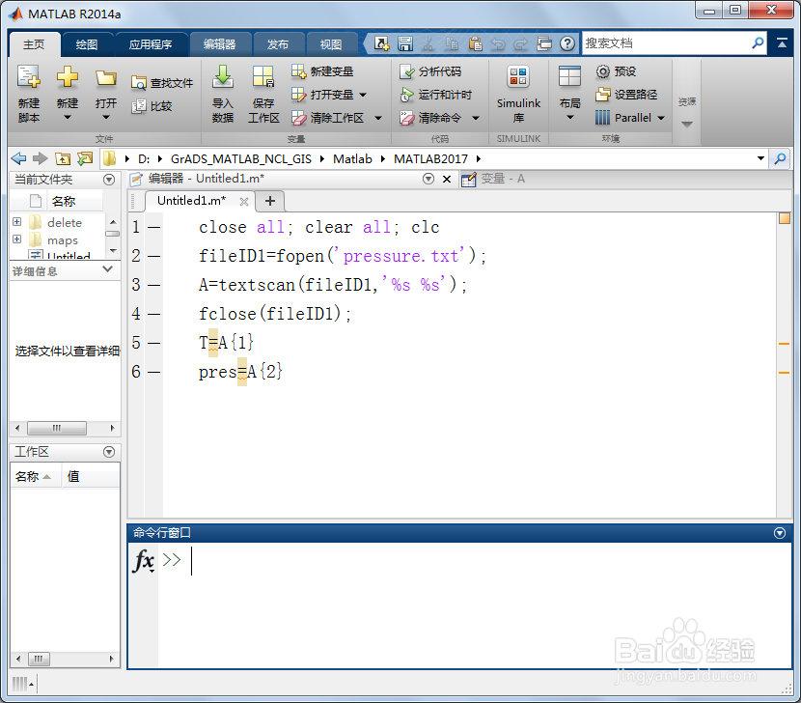Open the address path history dropdown
801x703 pixels.
click(760, 158)
